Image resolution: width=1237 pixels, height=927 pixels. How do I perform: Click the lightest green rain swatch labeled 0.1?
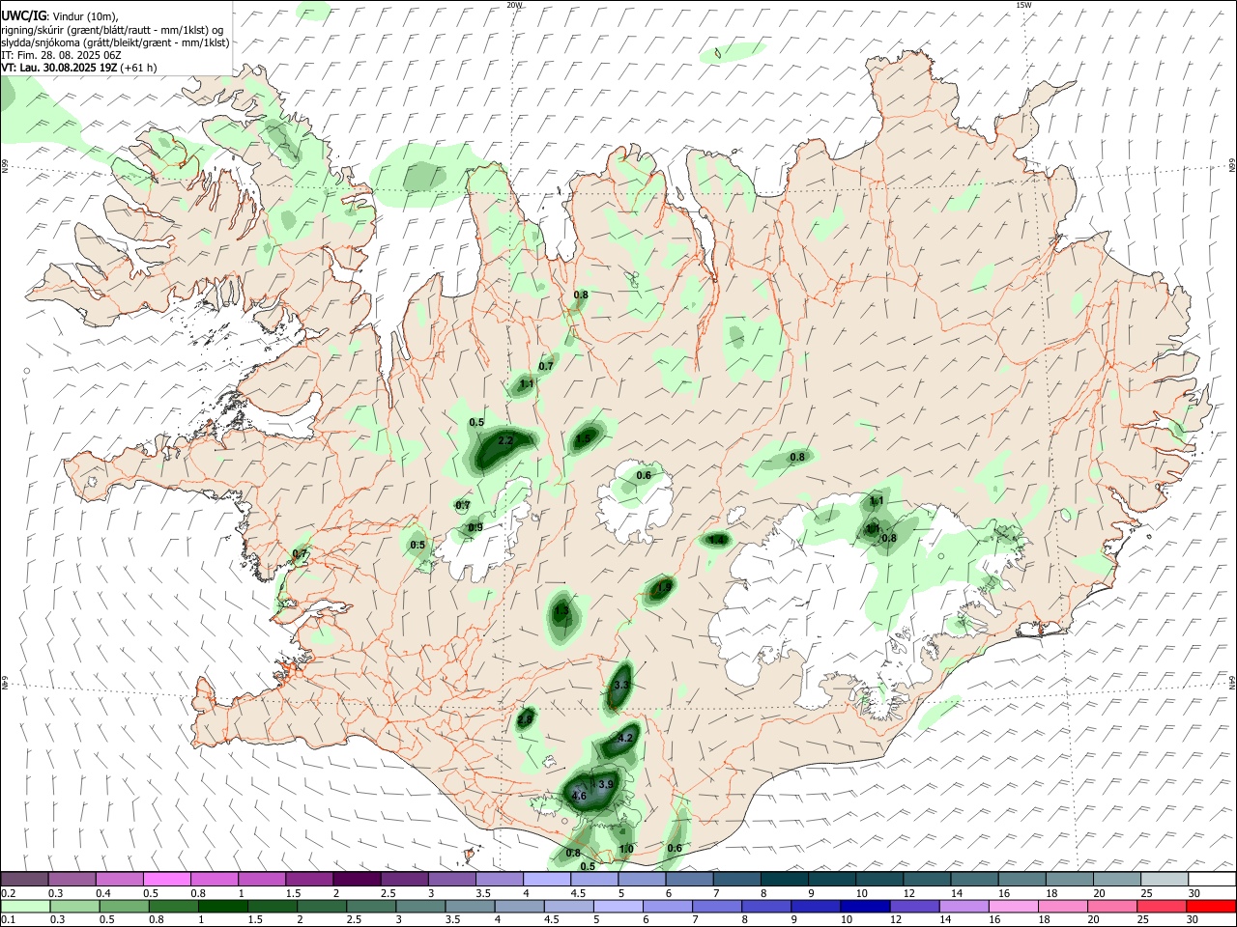click(25, 906)
